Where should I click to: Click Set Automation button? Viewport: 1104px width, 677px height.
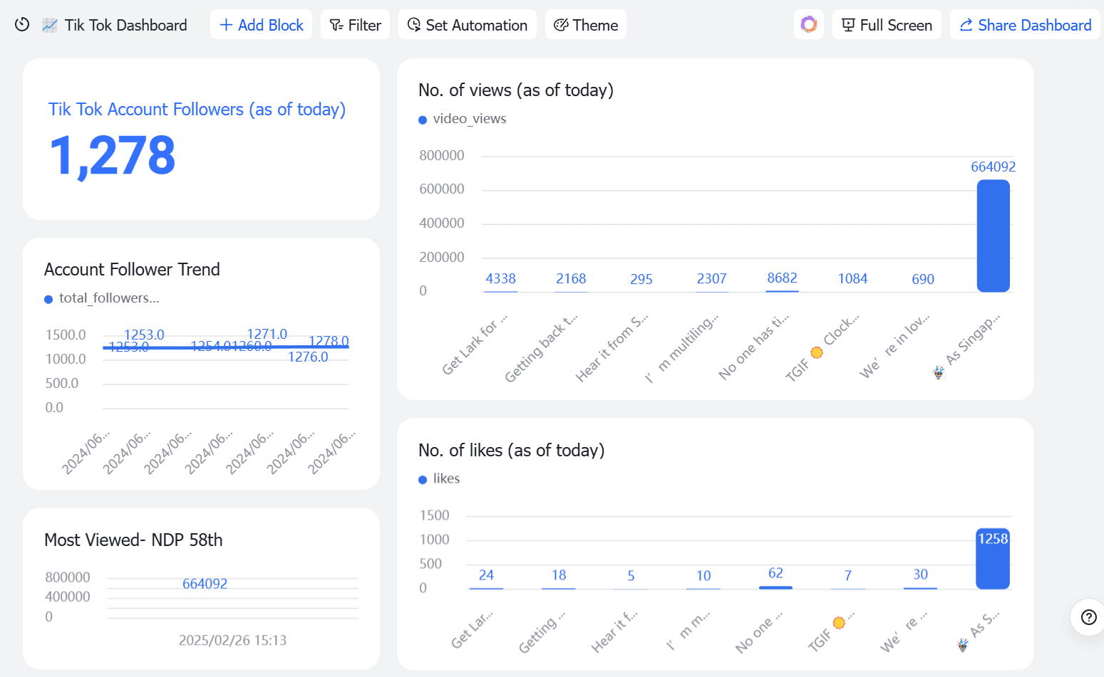pos(467,25)
